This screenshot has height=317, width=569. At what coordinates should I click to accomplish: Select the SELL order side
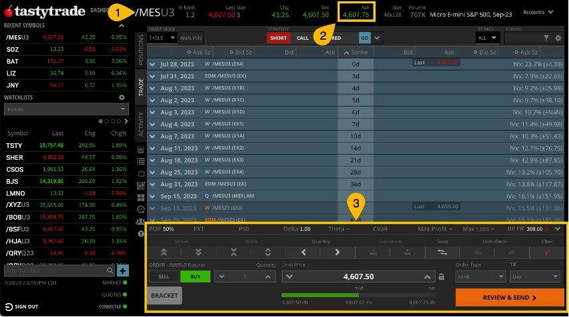[164, 277]
